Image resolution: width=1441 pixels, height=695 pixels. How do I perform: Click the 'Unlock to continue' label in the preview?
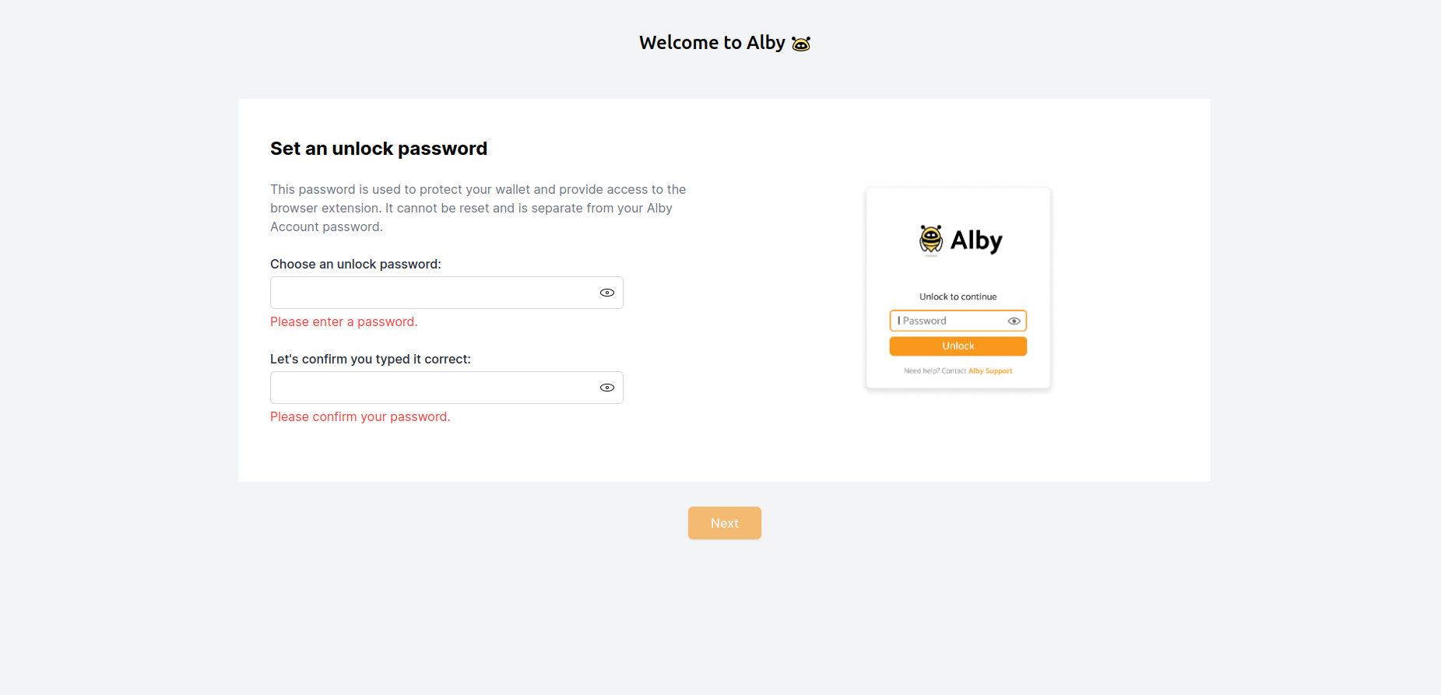pyautogui.click(x=958, y=296)
